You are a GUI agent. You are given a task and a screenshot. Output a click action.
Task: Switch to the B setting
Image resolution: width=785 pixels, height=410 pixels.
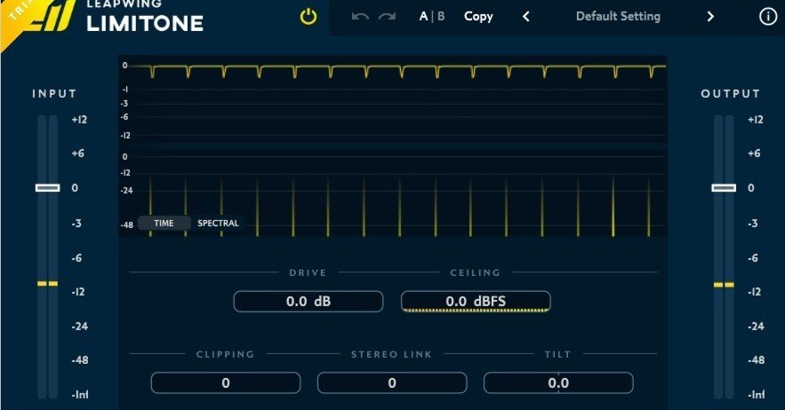tap(441, 17)
